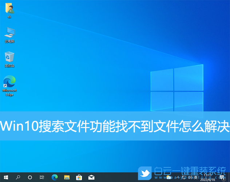Open volume control tray icon
This screenshot has width=230, height=182.
click(190, 178)
